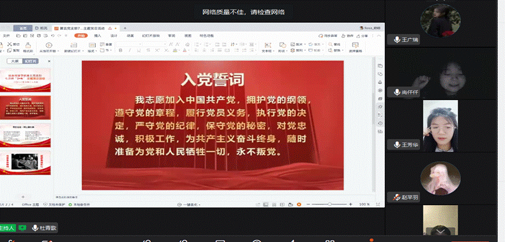This screenshot has height=242, width=505.
Task: Click the scissors cut icon
Action: tap(10, 44)
